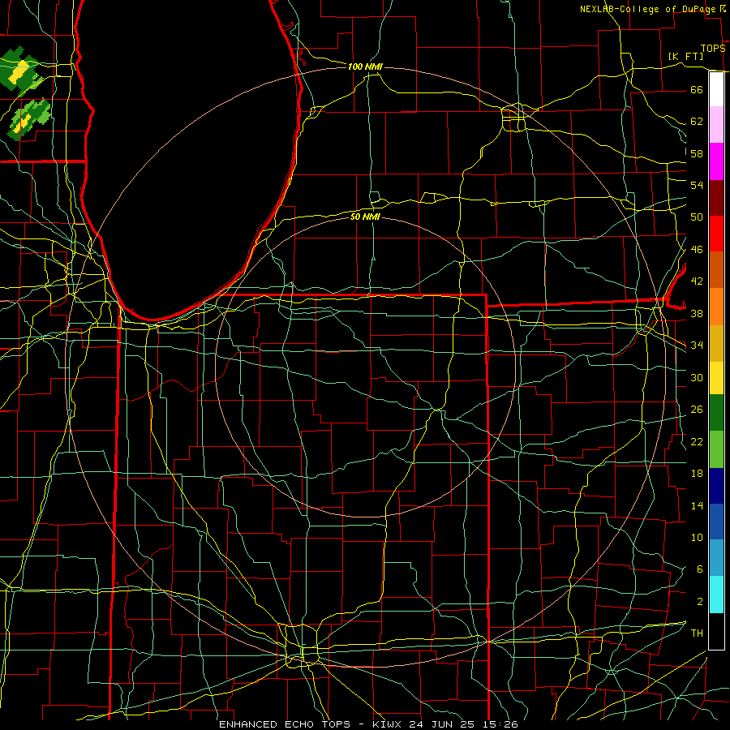Image resolution: width=730 pixels, height=730 pixels.
Task: Click the "30" legend label
Action: (x=697, y=377)
